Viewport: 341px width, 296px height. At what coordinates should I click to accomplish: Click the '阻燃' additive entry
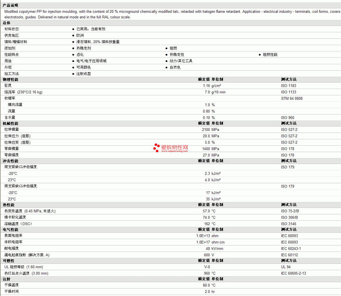[173, 48]
